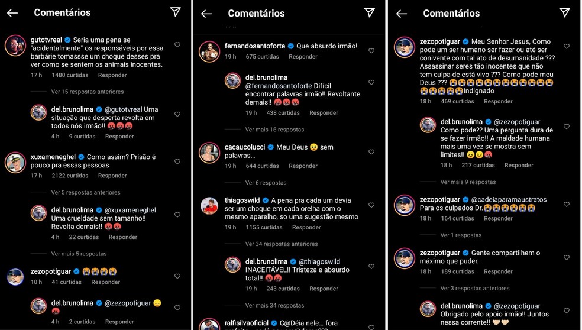
Task: Open direct share icon in middle panel header
Action: click(x=369, y=12)
